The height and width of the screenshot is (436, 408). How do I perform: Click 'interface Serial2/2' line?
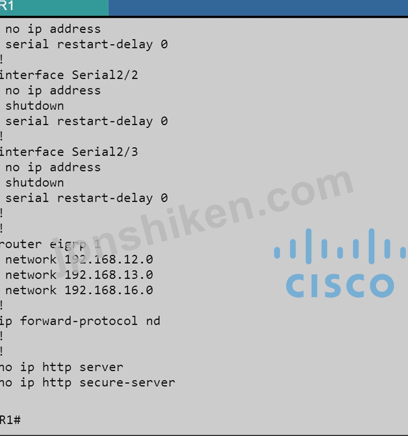click(69, 75)
